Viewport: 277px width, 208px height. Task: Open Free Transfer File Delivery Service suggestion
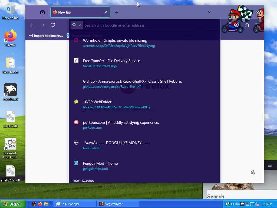coord(111,61)
